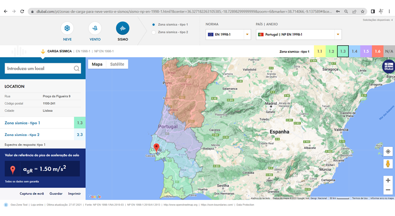Select Zona sísmica - tipo 1 radio button
This screenshot has width=395, height=216.
[153, 25]
